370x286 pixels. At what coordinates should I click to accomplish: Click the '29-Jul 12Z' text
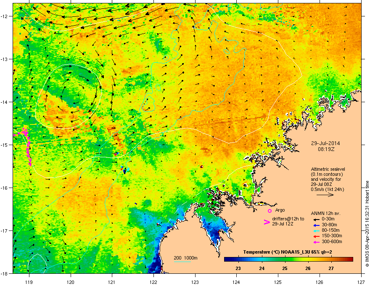283,224
